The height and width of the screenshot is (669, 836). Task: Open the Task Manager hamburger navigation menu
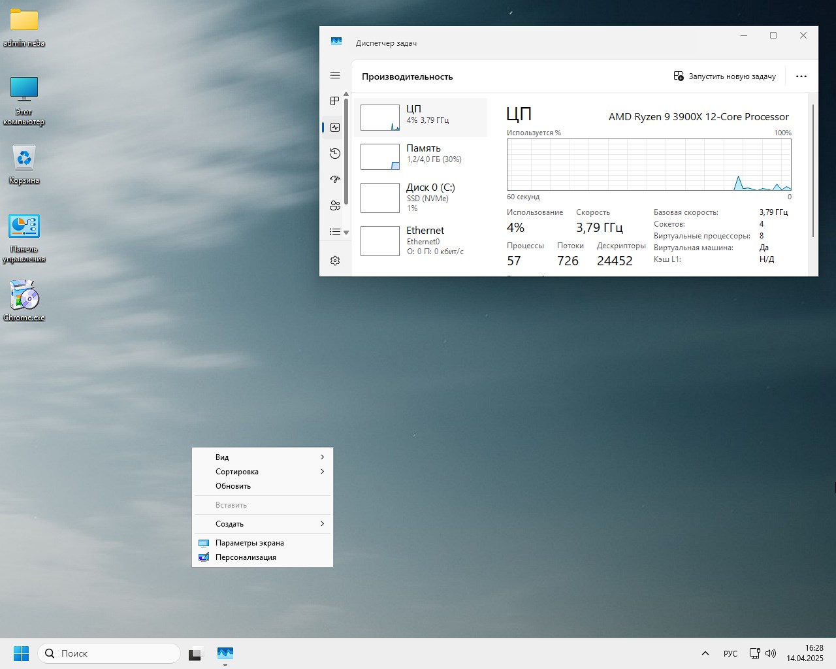click(335, 76)
